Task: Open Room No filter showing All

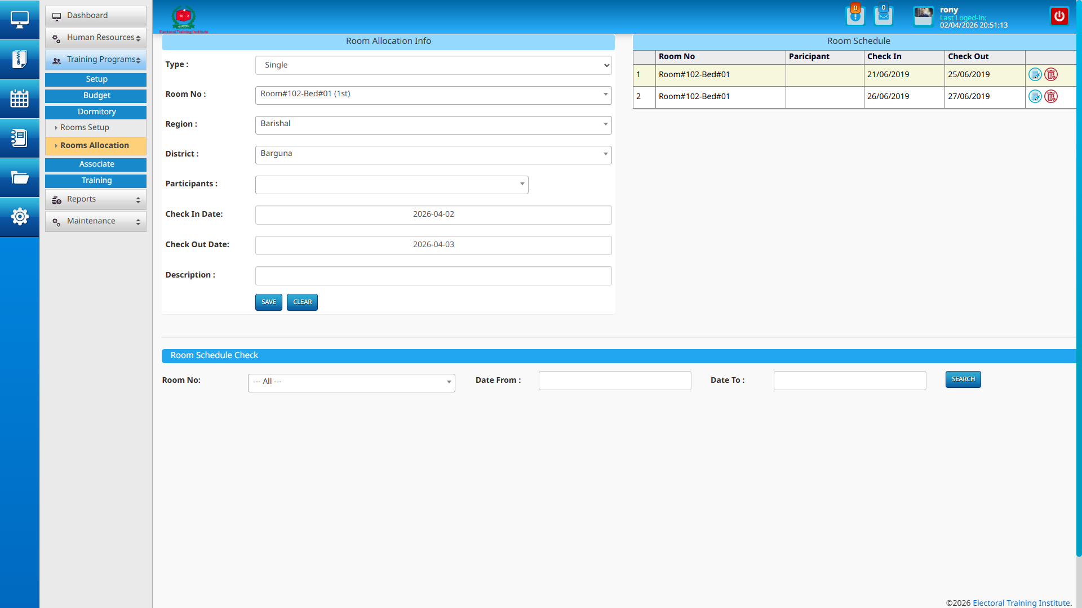Action: (x=351, y=382)
